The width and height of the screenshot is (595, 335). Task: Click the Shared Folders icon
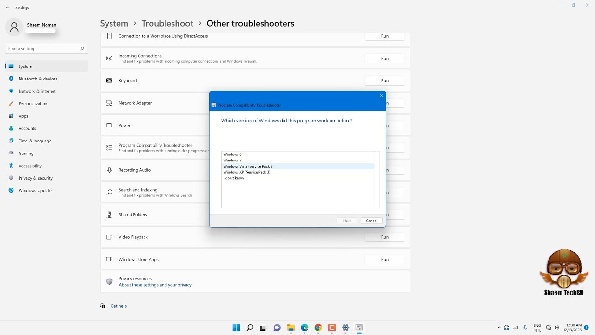coord(109,214)
